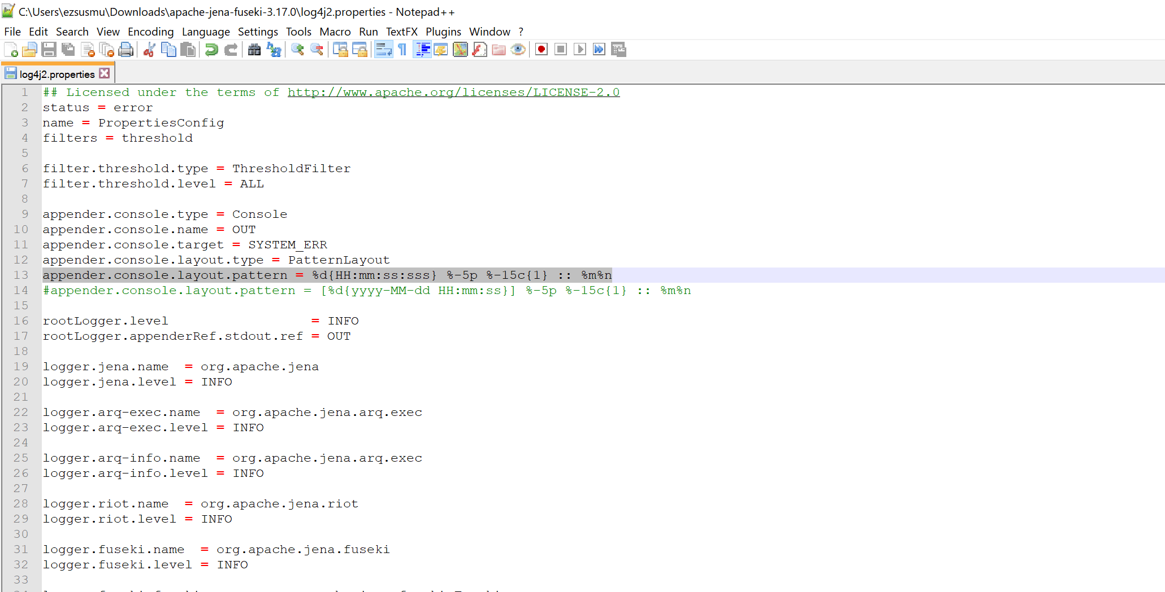Open the Language menu
The height and width of the screenshot is (592, 1165).
point(206,32)
